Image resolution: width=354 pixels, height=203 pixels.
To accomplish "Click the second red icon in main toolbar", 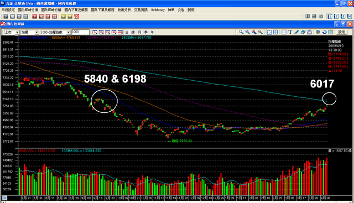I will point(41,16).
